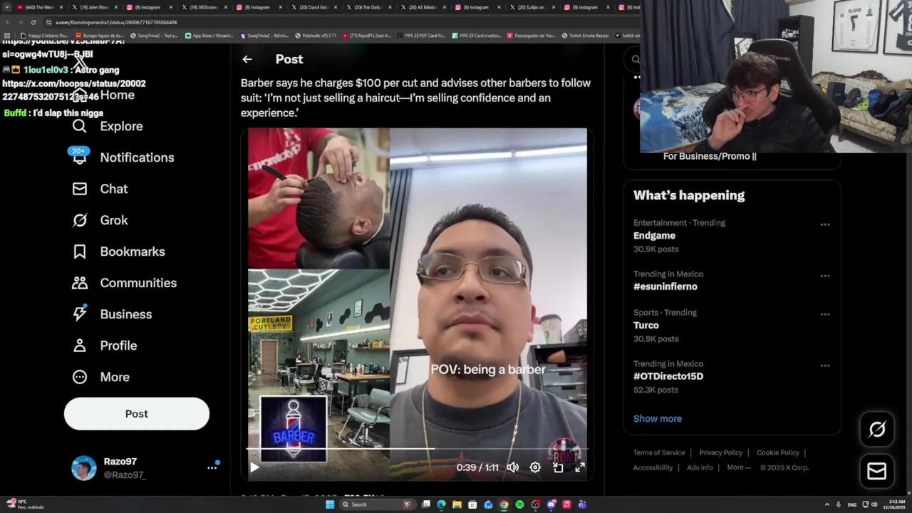Open options for Endgame trend
The width and height of the screenshot is (912, 513).
click(x=825, y=224)
